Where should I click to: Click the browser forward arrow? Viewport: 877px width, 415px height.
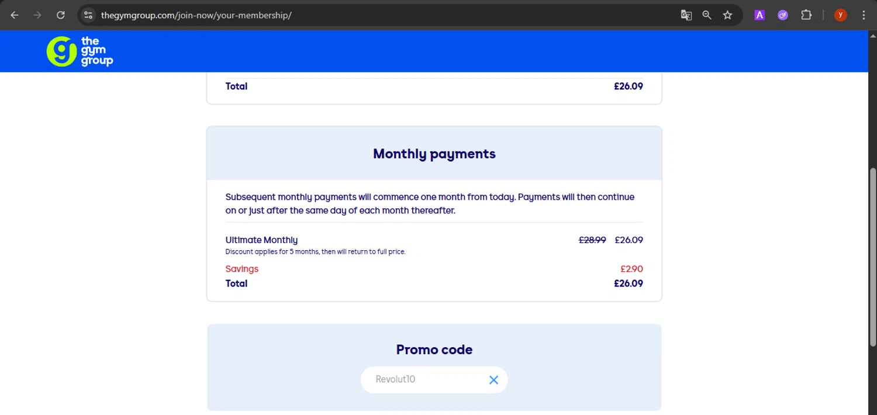[x=37, y=15]
